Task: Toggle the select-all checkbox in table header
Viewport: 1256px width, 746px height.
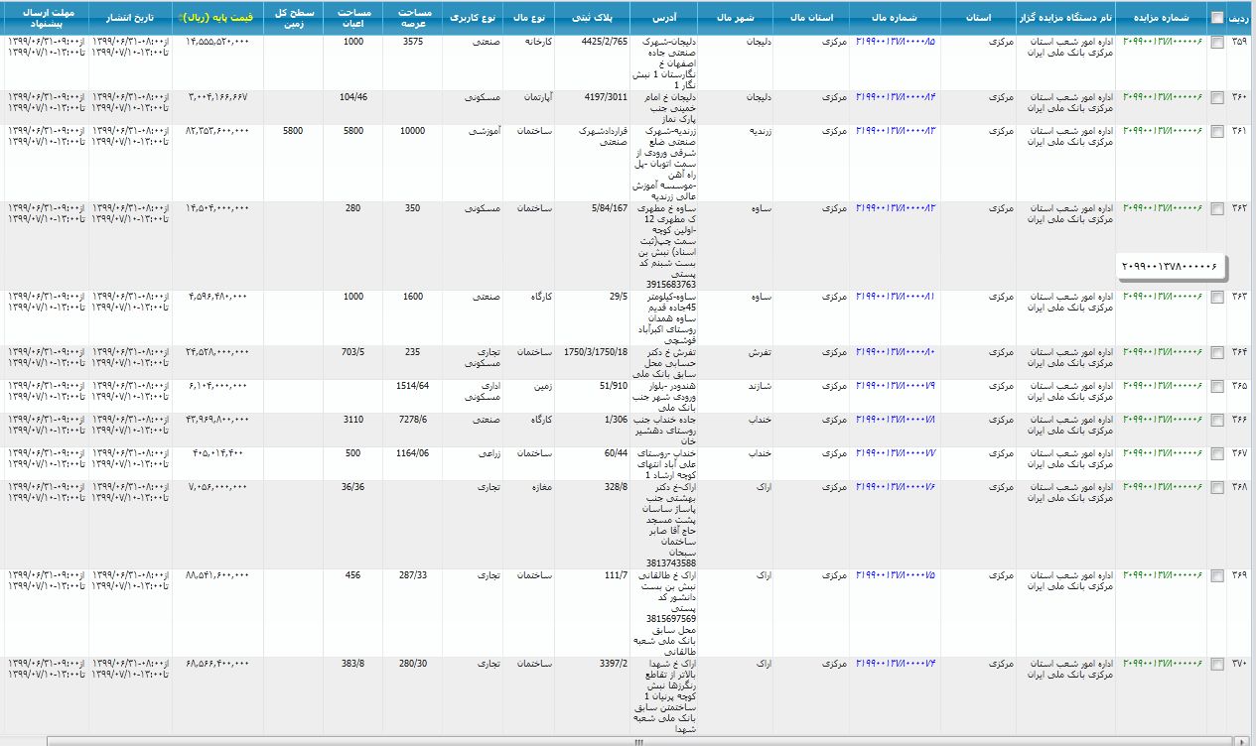Action: tap(1217, 18)
